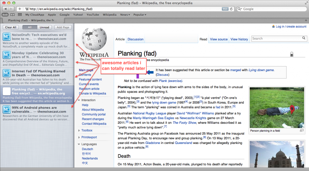Show All reading list items
The image size is (309, 171).
click(x=30, y=27)
